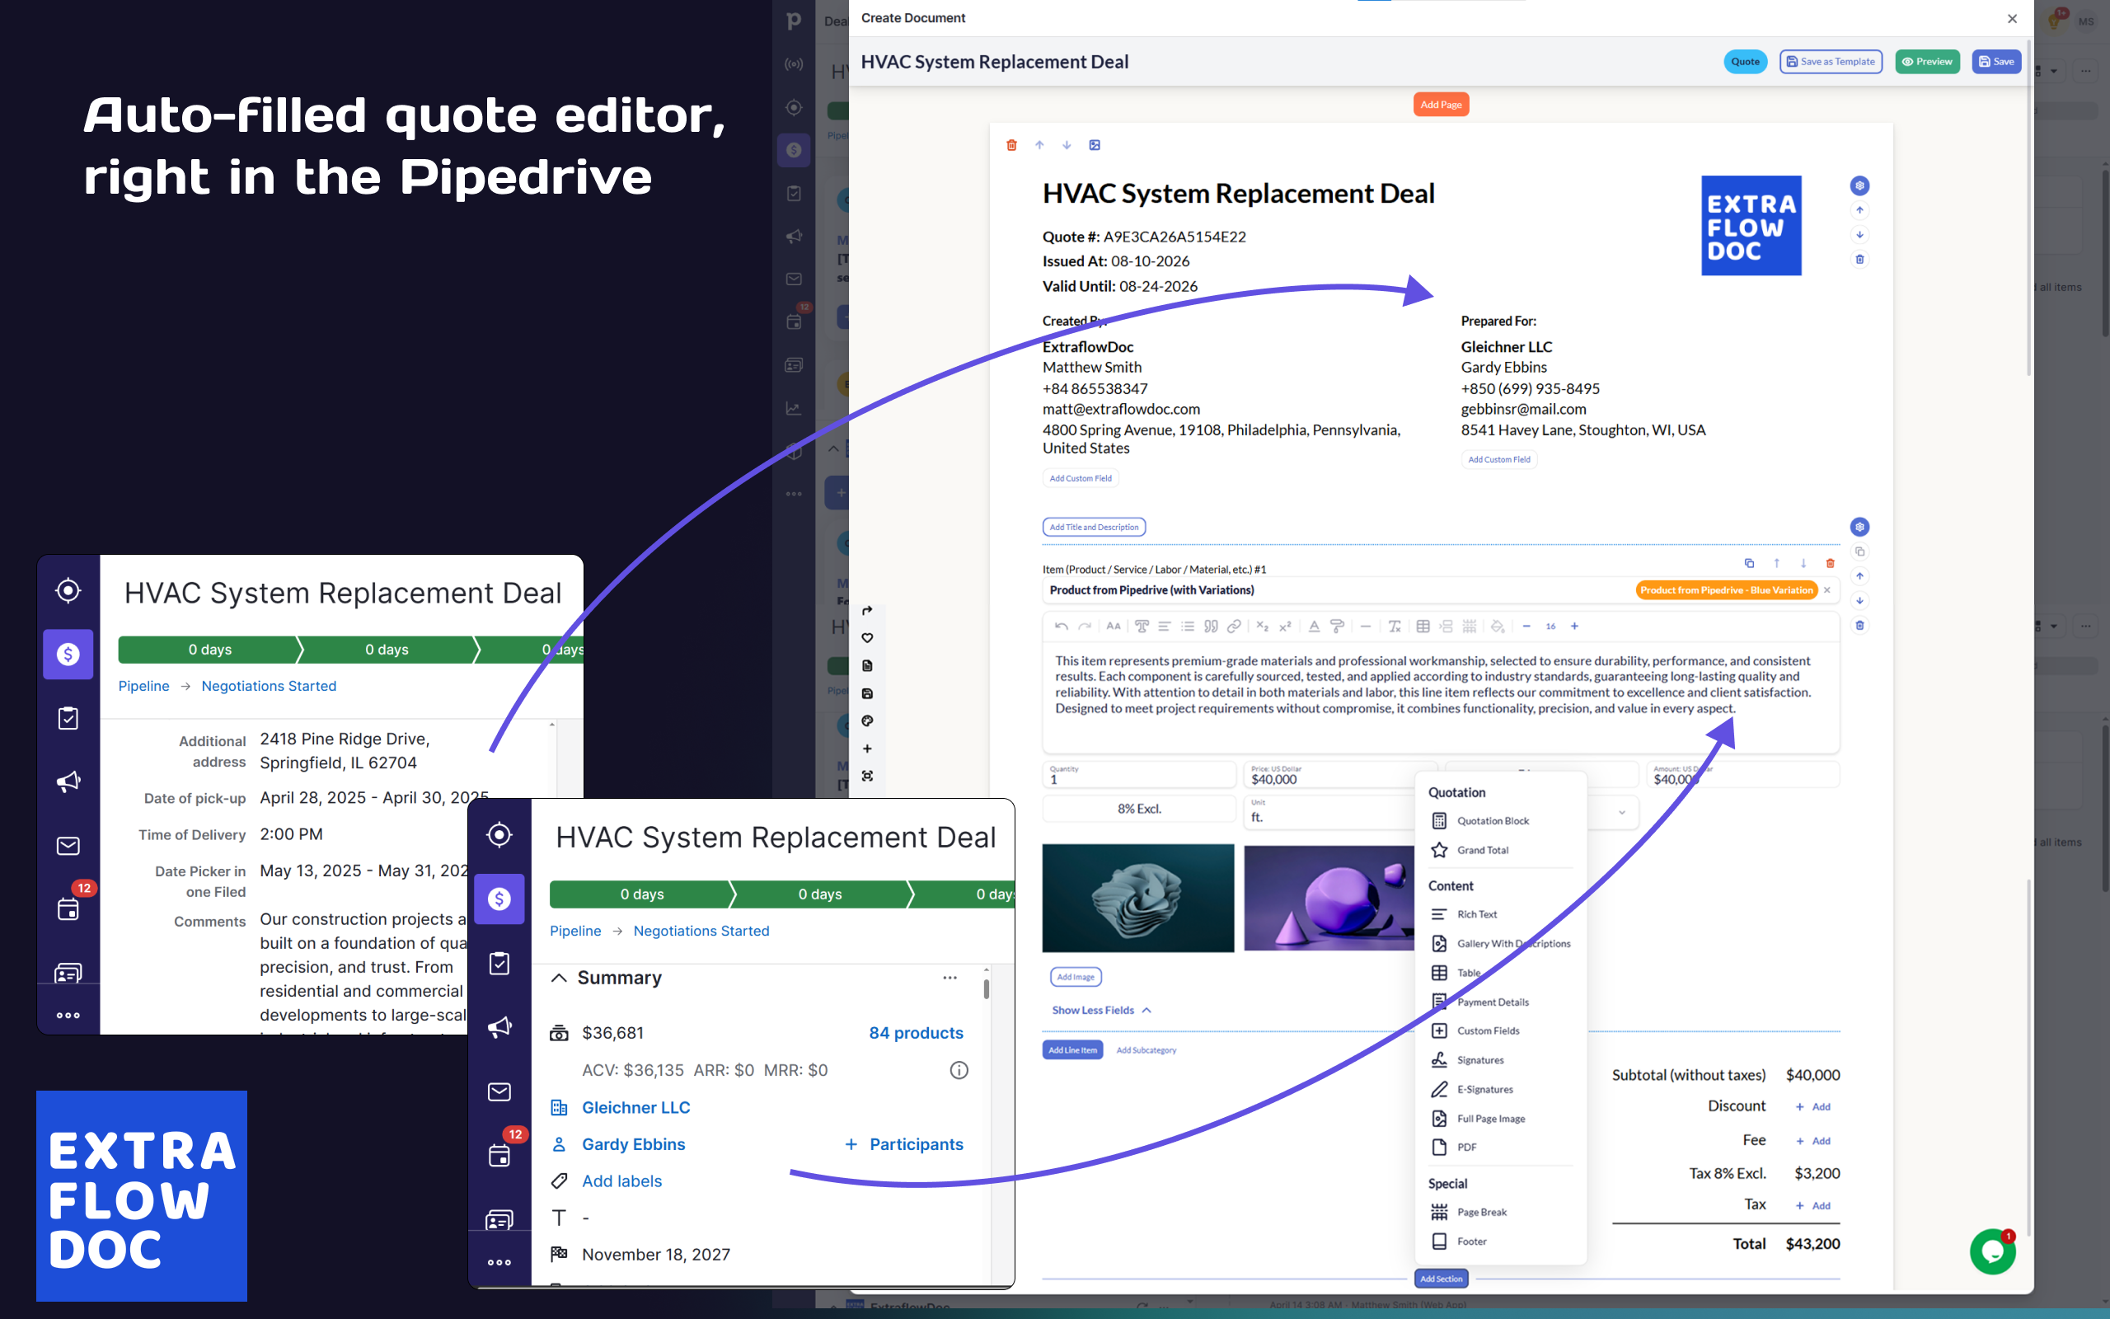
Task: Click the Add Line Item button
Action: (x=1072, y=1049)
